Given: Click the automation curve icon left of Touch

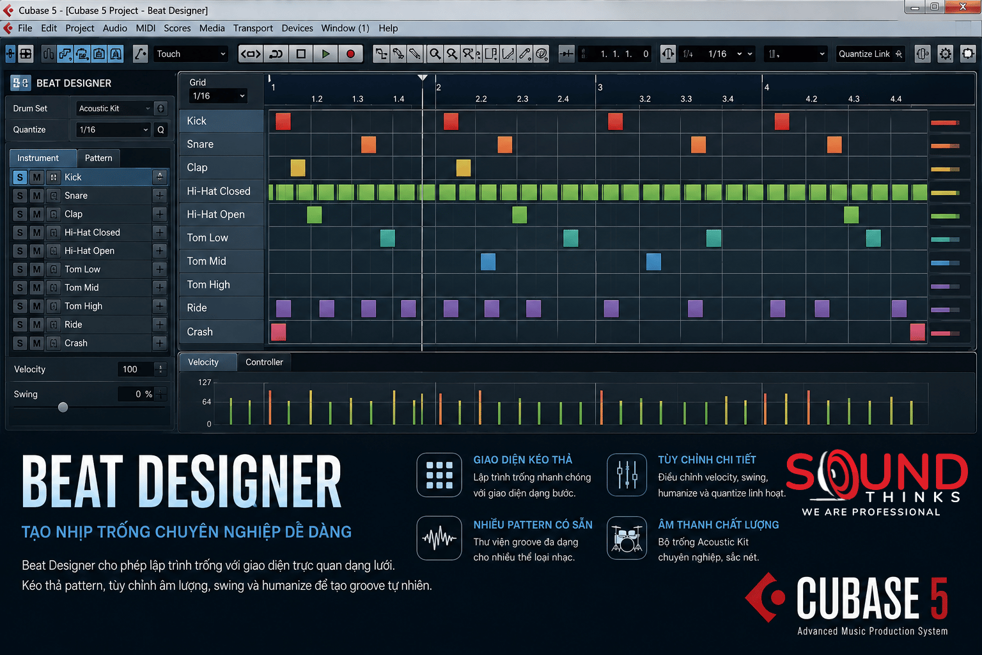Looking at the screenshot, I should pyautogui.click(x=140, y=54).
